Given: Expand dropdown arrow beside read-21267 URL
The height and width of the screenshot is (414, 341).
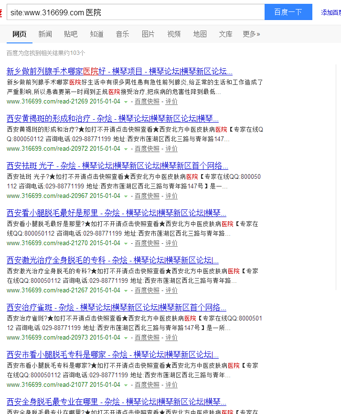Looking at the screenshot, I should point(126,290).
